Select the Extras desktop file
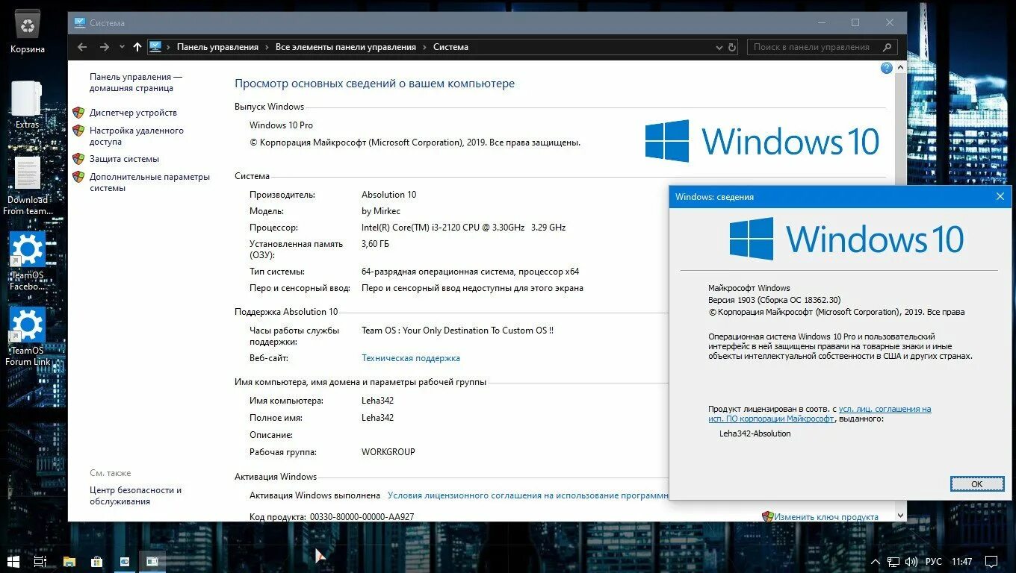 [27, 105]
